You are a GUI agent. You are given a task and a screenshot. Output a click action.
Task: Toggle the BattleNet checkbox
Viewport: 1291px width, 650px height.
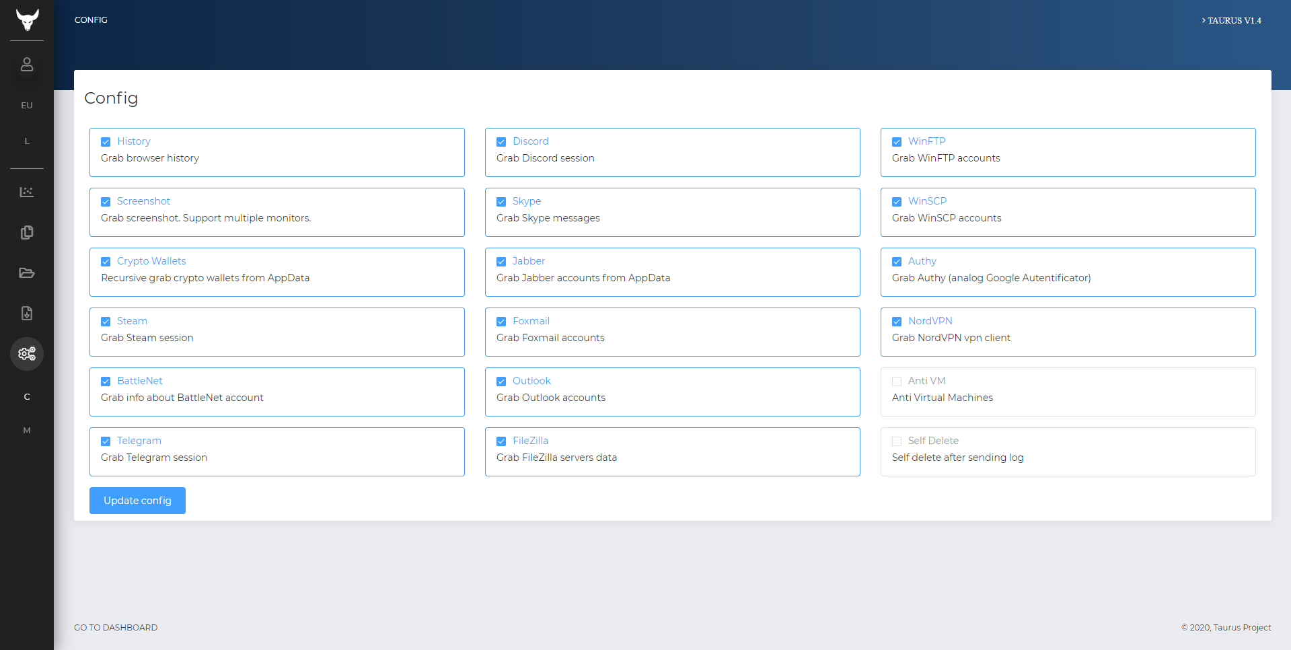click(x=106, y=382)
